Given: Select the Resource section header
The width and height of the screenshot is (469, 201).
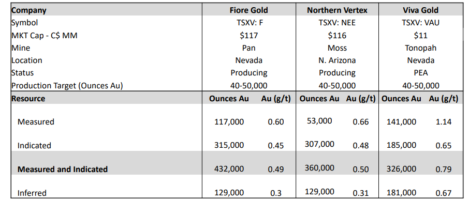Looking at the screenshot, I should tap(28, 99).
